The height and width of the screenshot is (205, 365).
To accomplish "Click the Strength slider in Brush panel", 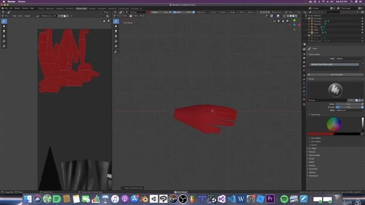I will (x=348, y=107).
